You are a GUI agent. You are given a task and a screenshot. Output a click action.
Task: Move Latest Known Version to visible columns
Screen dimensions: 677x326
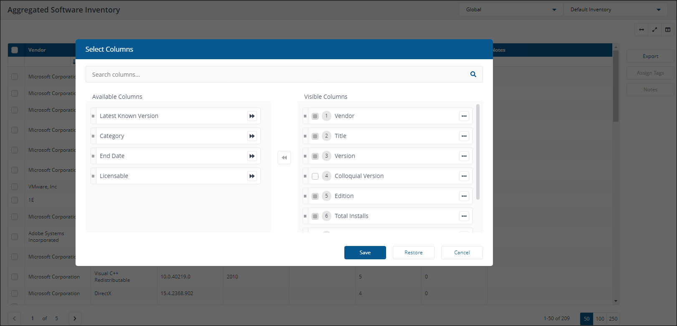252,116
